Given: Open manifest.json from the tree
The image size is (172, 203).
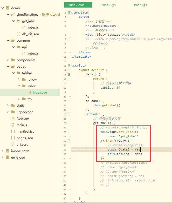Looking at the screenshot, I should (26, 132).
